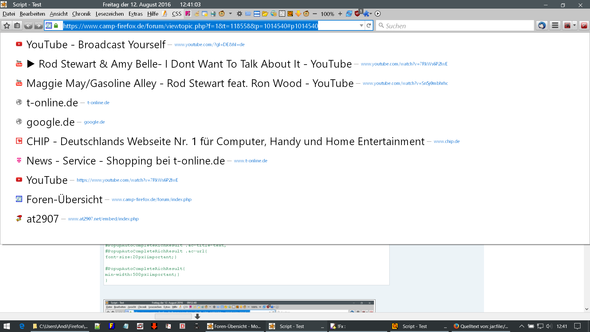Click the bookmark star icon

coord(7,26)
